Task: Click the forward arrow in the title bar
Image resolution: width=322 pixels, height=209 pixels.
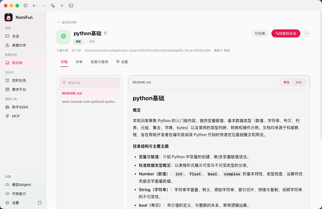Action: click(44, 6)
